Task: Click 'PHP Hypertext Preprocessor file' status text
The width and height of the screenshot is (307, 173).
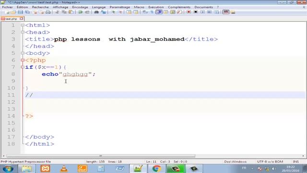Action: (x=25, y=161)
